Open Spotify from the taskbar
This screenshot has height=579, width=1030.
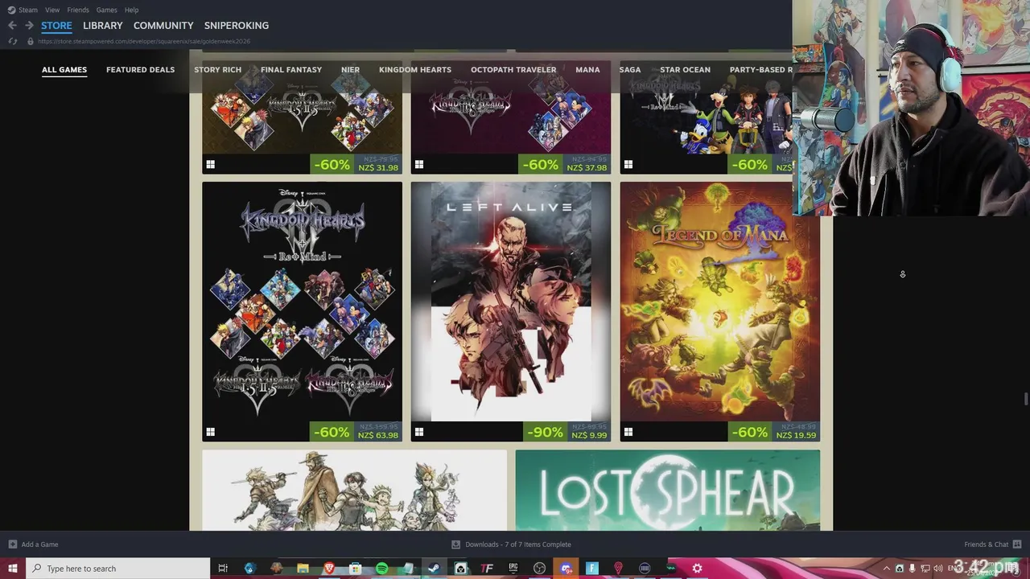(381, 569)
